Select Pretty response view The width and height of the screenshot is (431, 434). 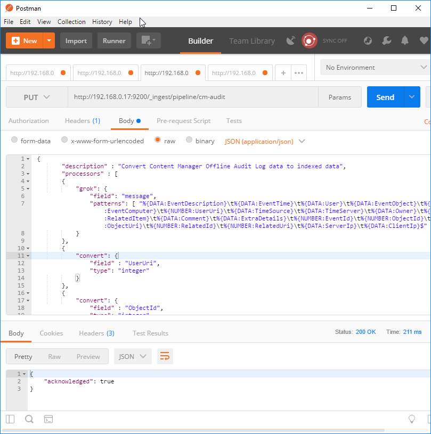coord(23,356)
